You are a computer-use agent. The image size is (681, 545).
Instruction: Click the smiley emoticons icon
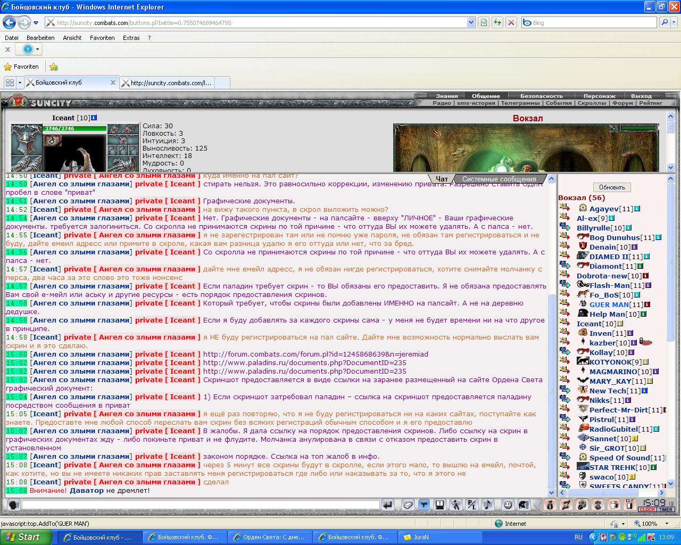508,505
